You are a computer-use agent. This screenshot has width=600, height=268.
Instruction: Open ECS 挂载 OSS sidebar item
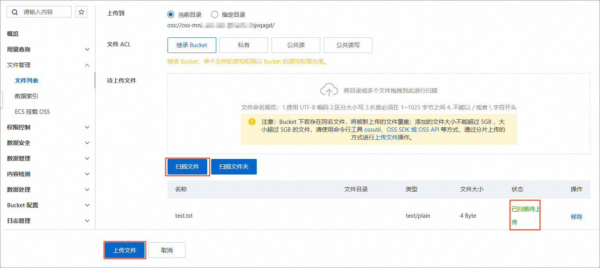pyautogui.click(x=32, y=112)
